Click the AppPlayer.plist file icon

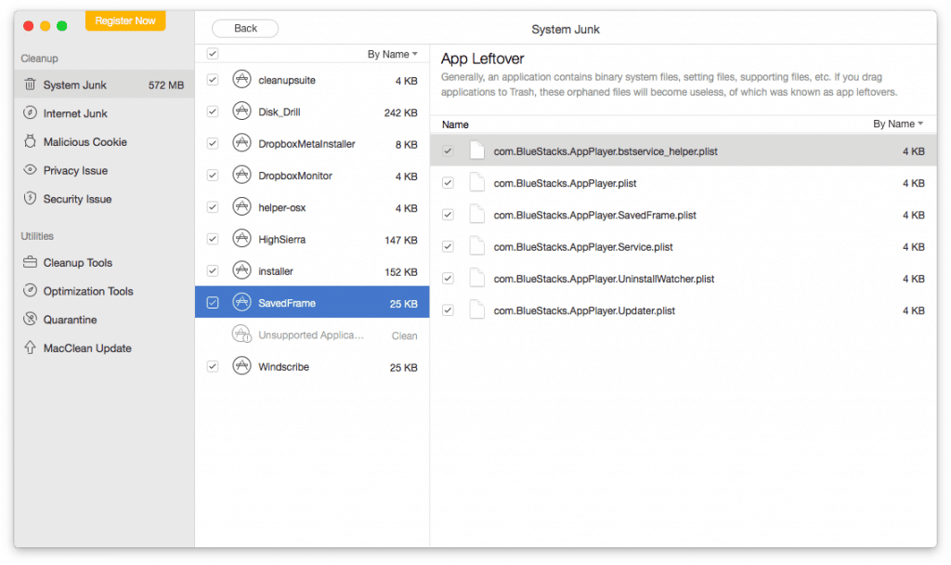coord(477,182)
